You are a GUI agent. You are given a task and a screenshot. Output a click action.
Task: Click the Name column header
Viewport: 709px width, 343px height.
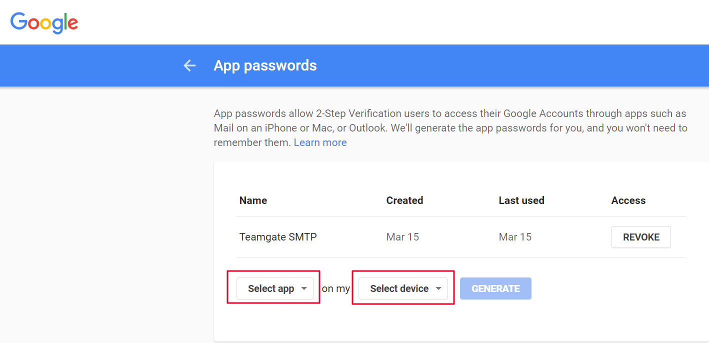[x=253, y=200]
